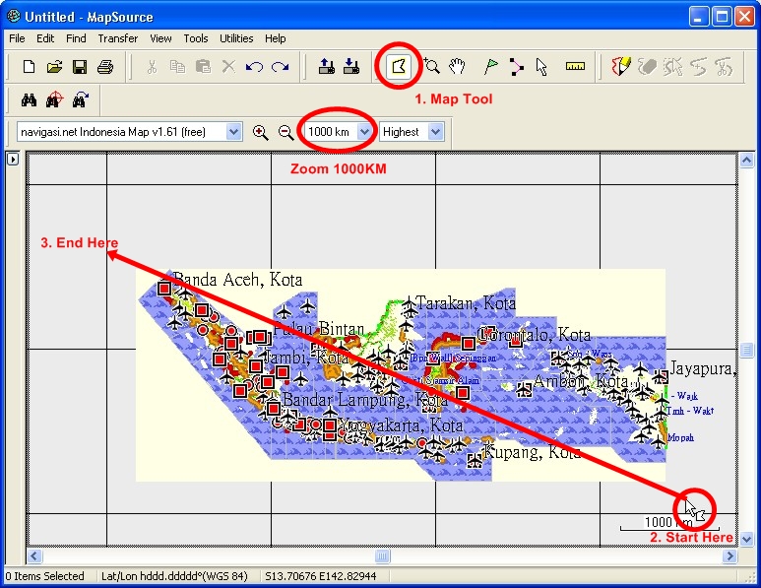Select the Hand pan tool
The image size is (761, 588).
(x=457, y=67)
